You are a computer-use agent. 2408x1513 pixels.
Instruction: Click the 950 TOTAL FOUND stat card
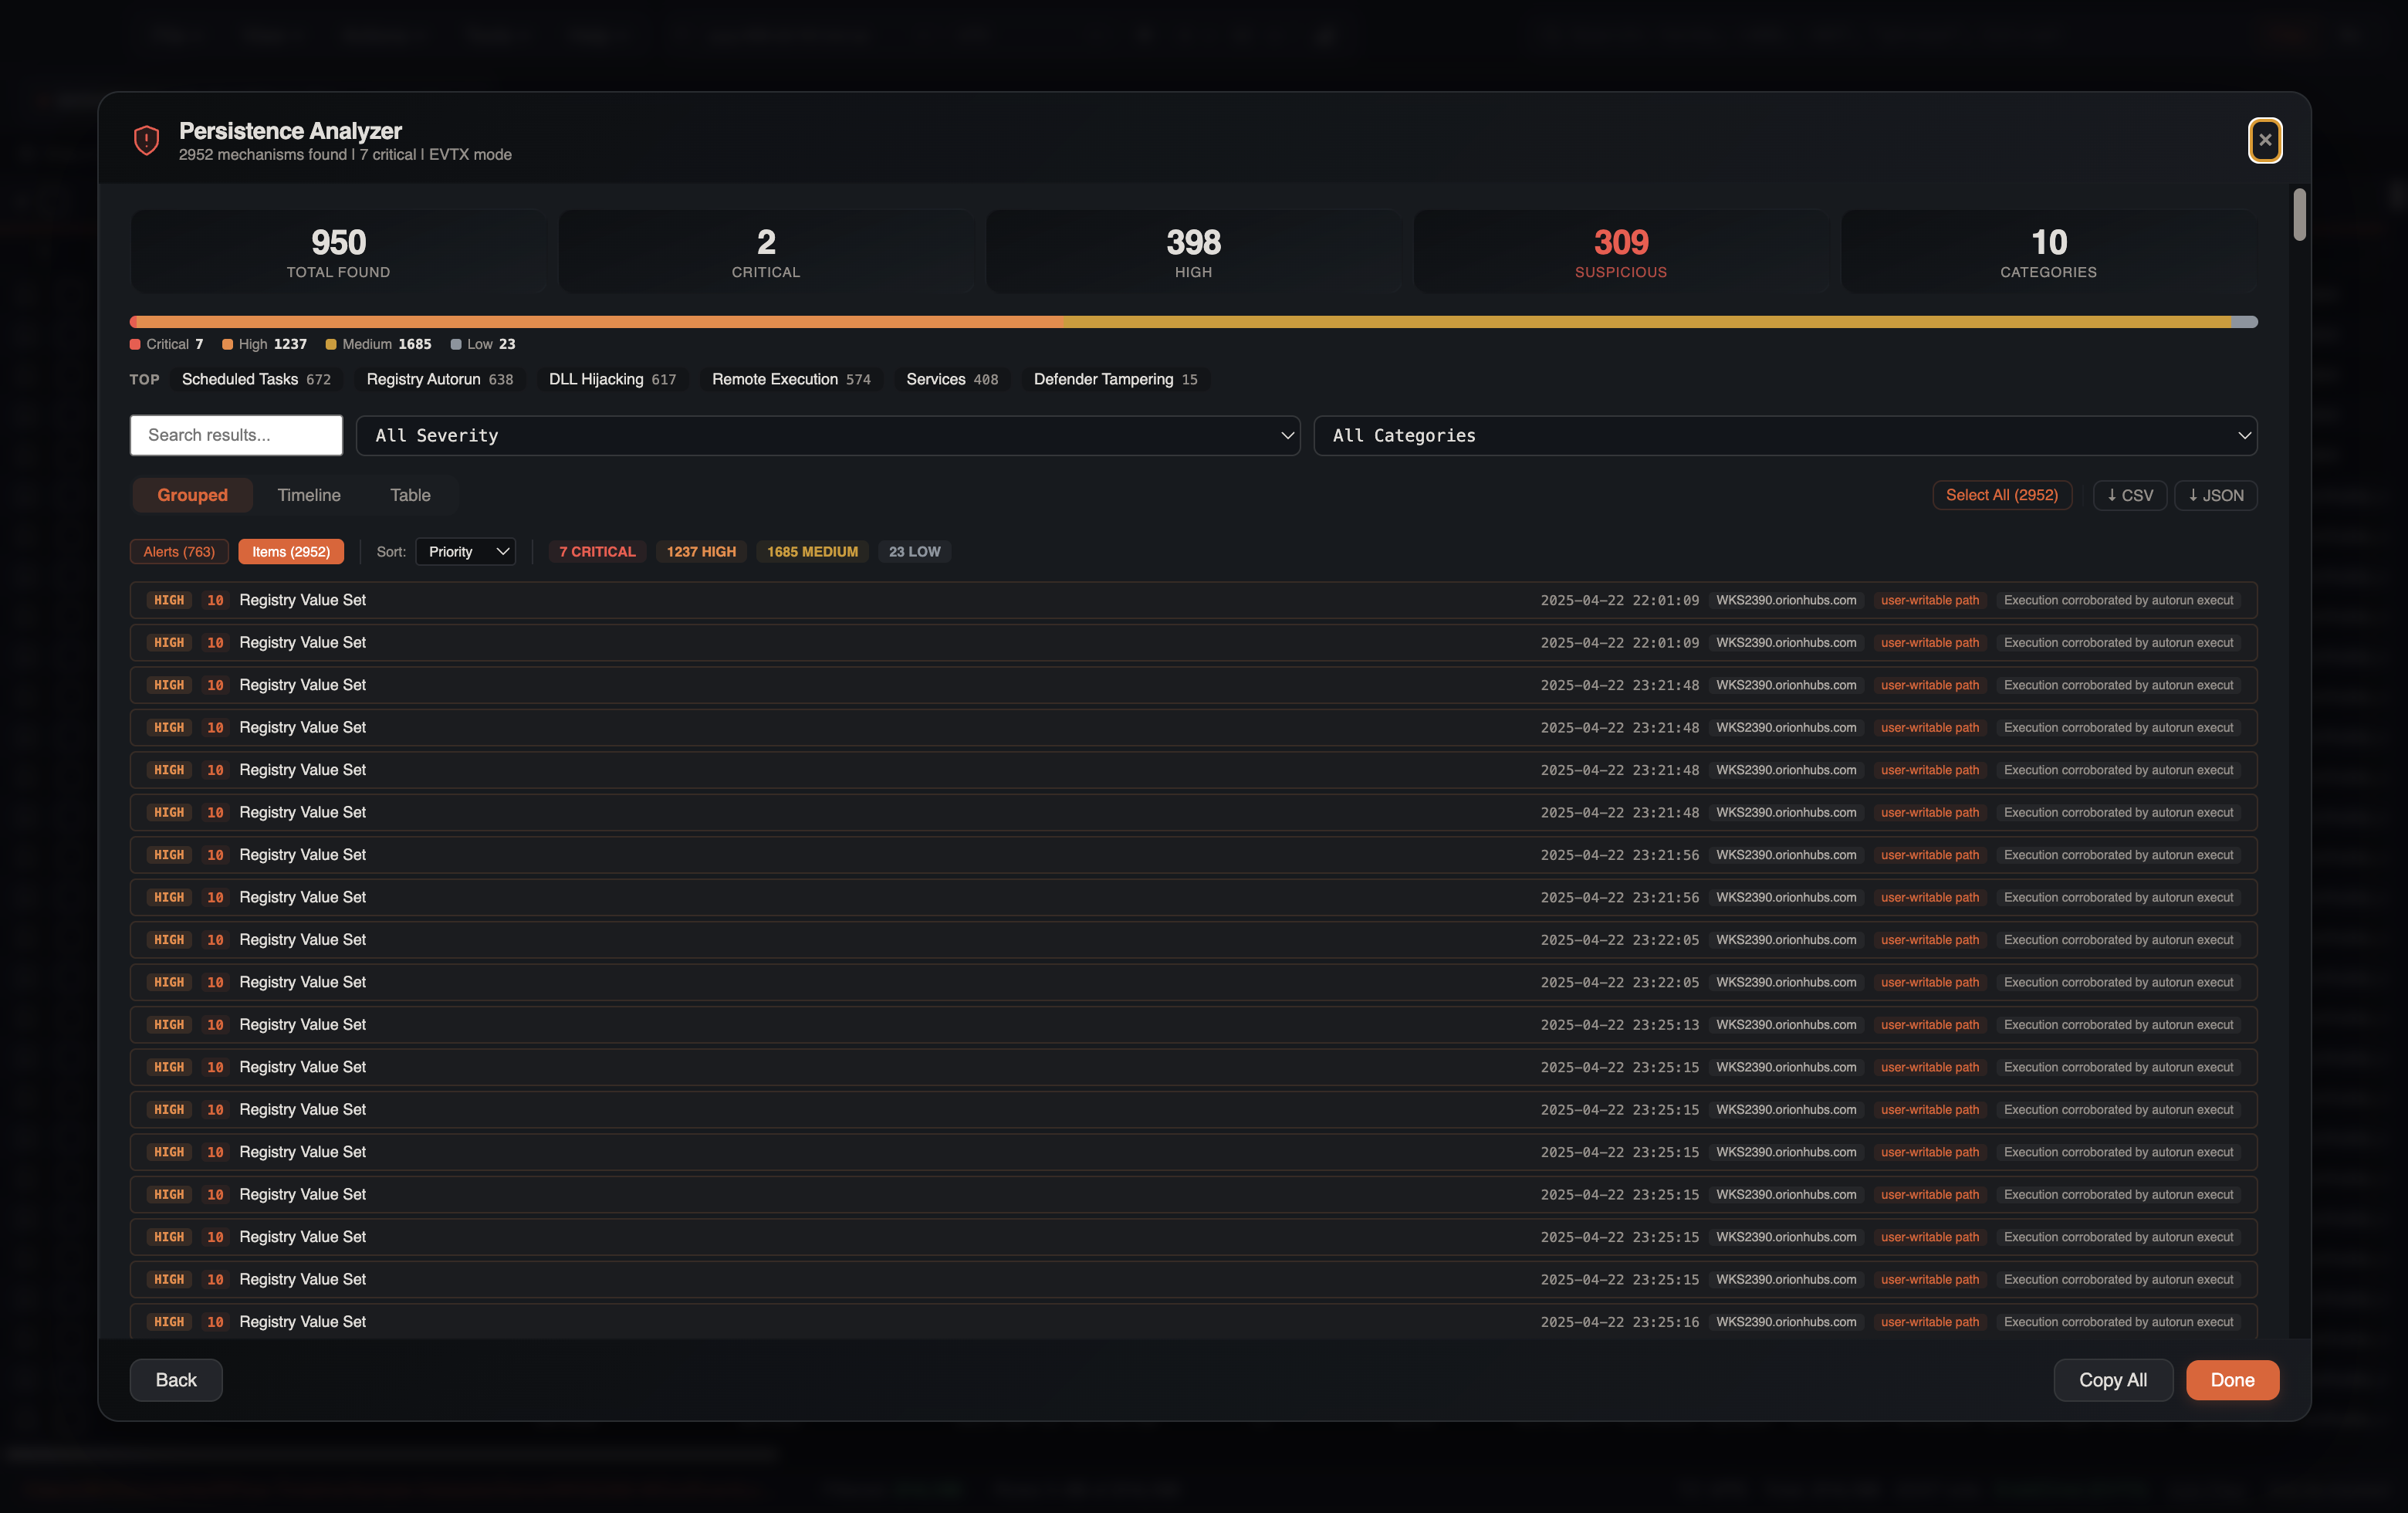tap(338, 252)
